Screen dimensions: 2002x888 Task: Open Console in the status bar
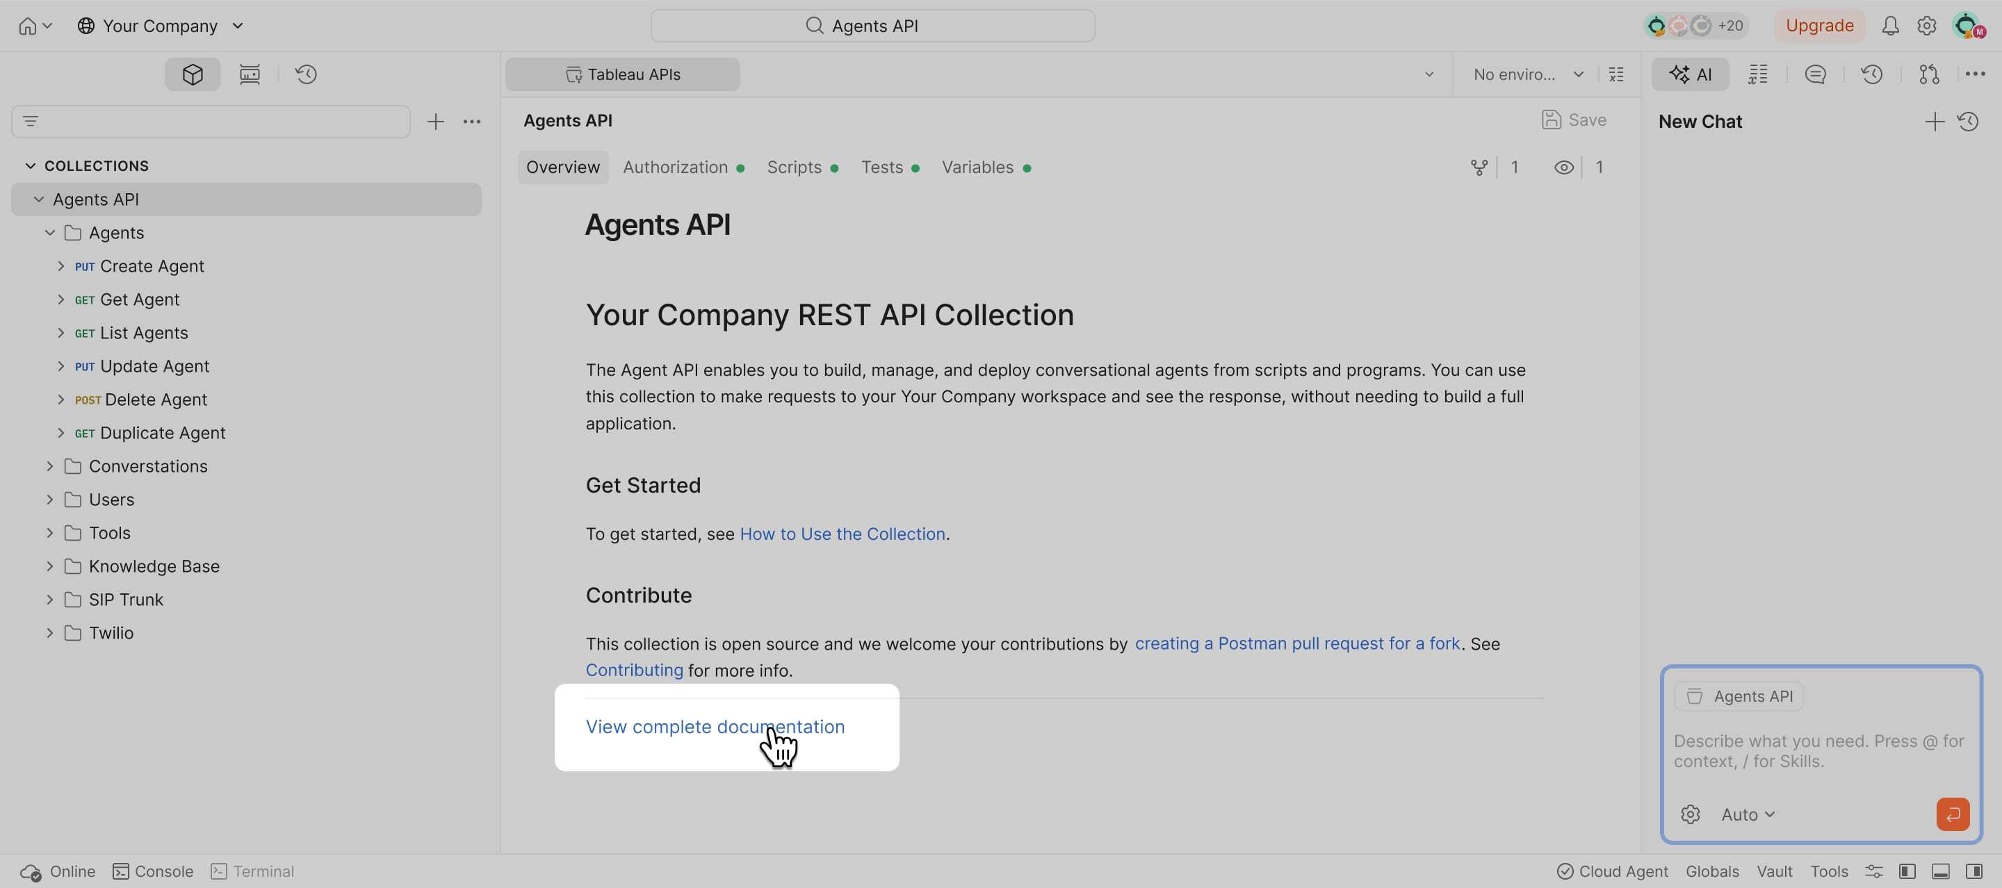pyautogui.click(x=153, y=872)
